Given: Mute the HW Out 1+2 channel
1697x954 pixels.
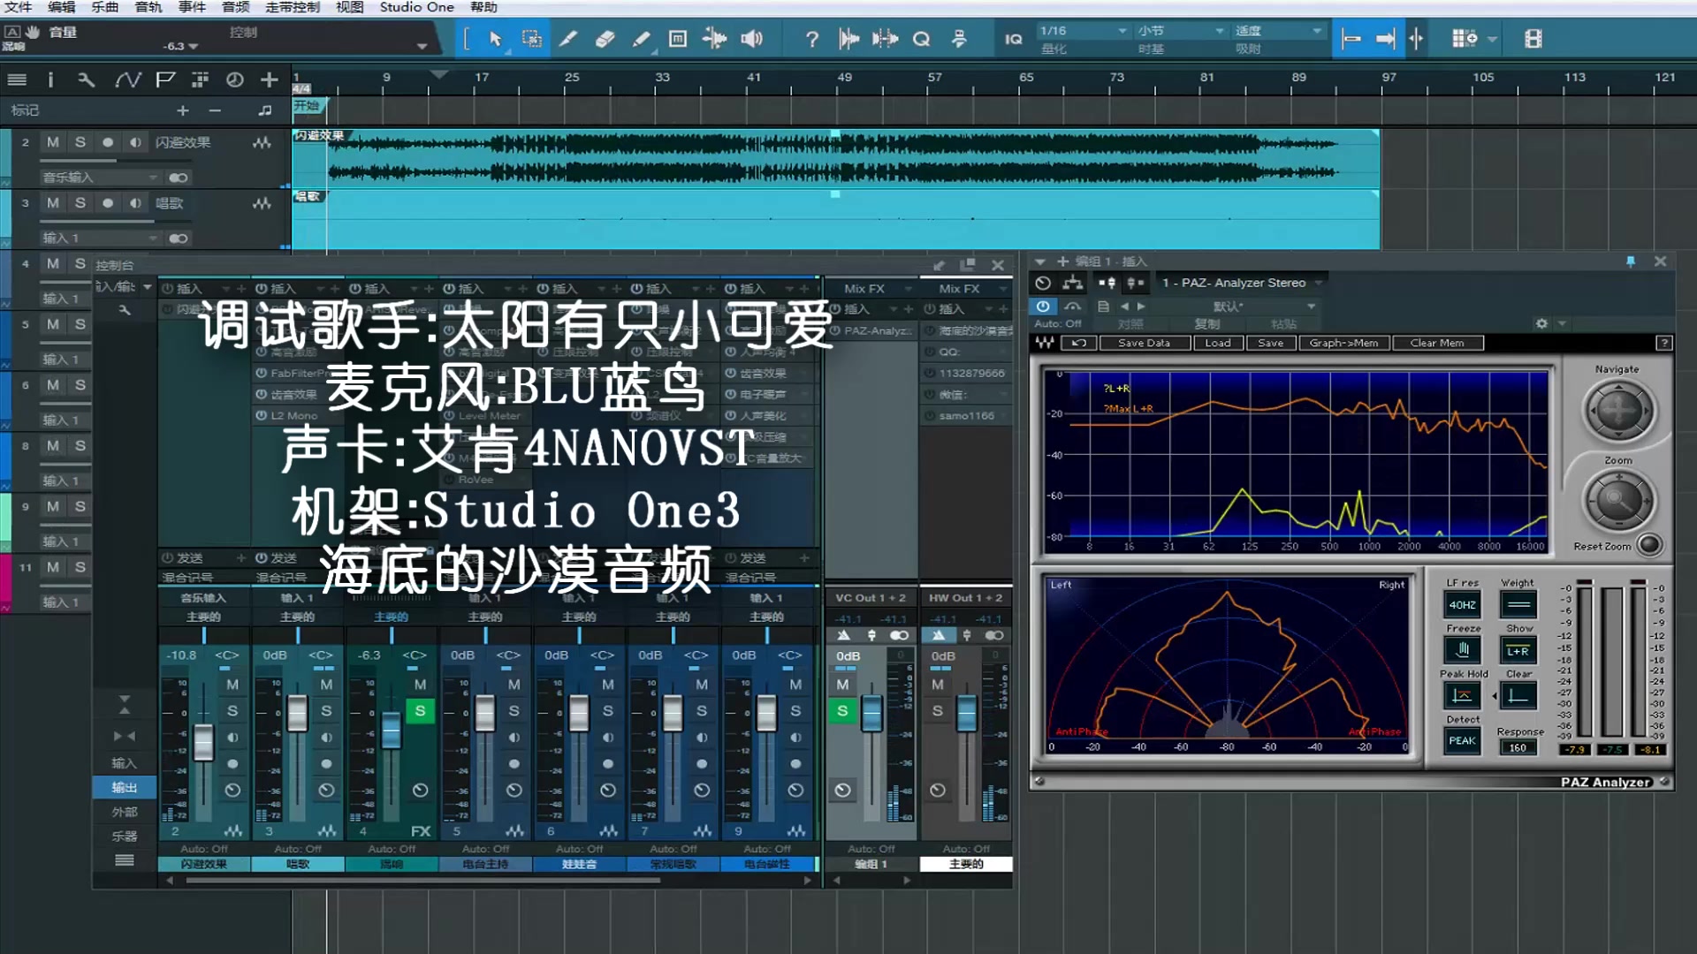Looking at the screenshot, I should coord(937,685).
